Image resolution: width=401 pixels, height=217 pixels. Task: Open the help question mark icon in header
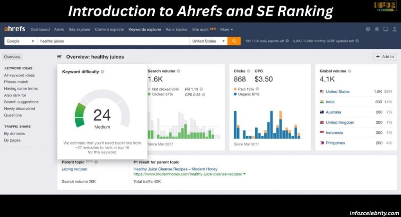point(368,29)
